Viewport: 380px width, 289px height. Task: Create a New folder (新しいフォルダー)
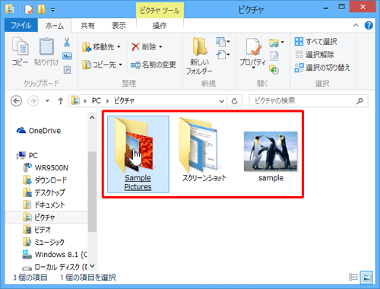[199, 56]
